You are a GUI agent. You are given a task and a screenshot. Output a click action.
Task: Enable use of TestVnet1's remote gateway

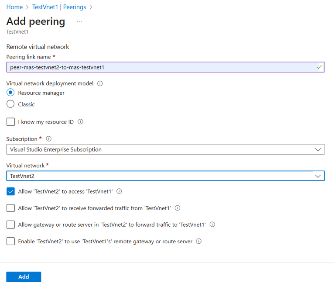pyautogui.click(x=11, y=241)
